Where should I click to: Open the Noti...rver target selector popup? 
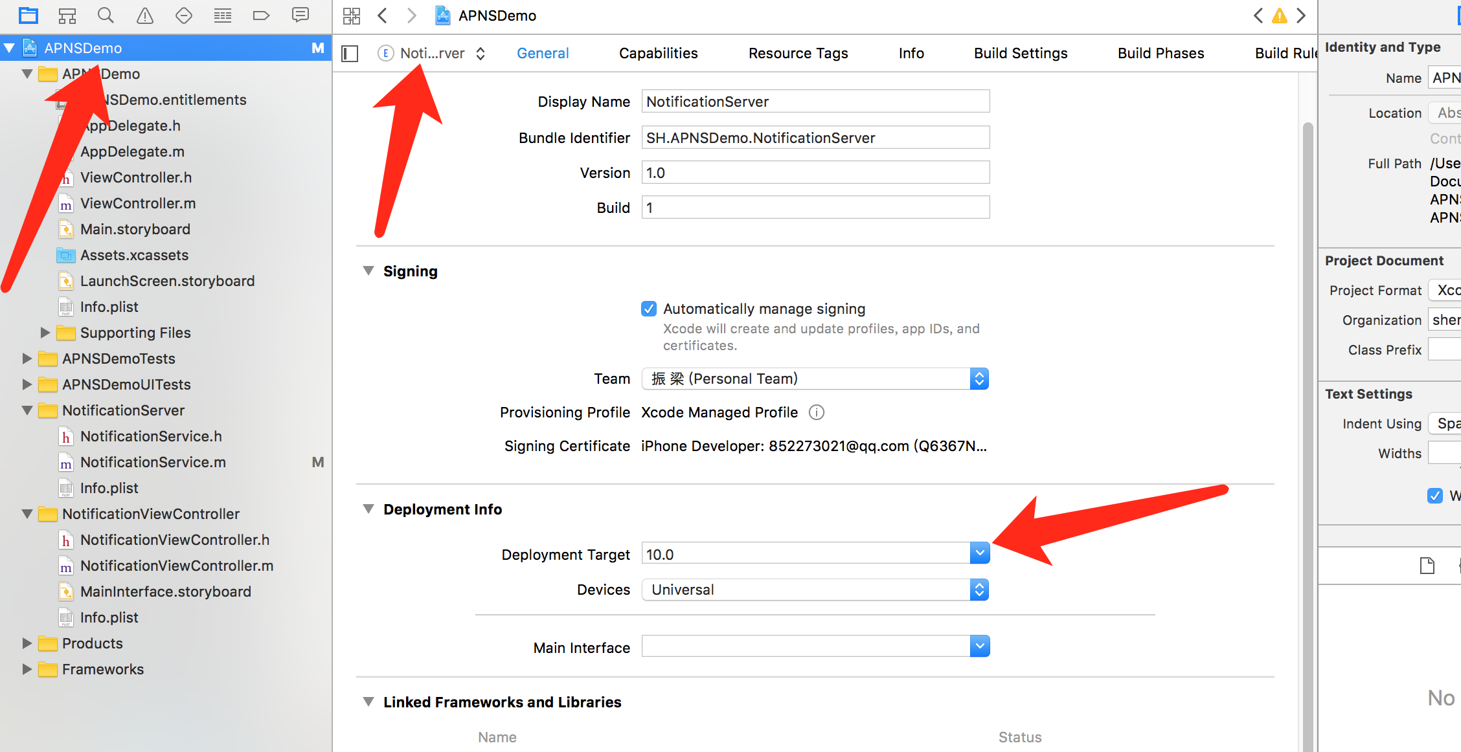click(432, 53)
